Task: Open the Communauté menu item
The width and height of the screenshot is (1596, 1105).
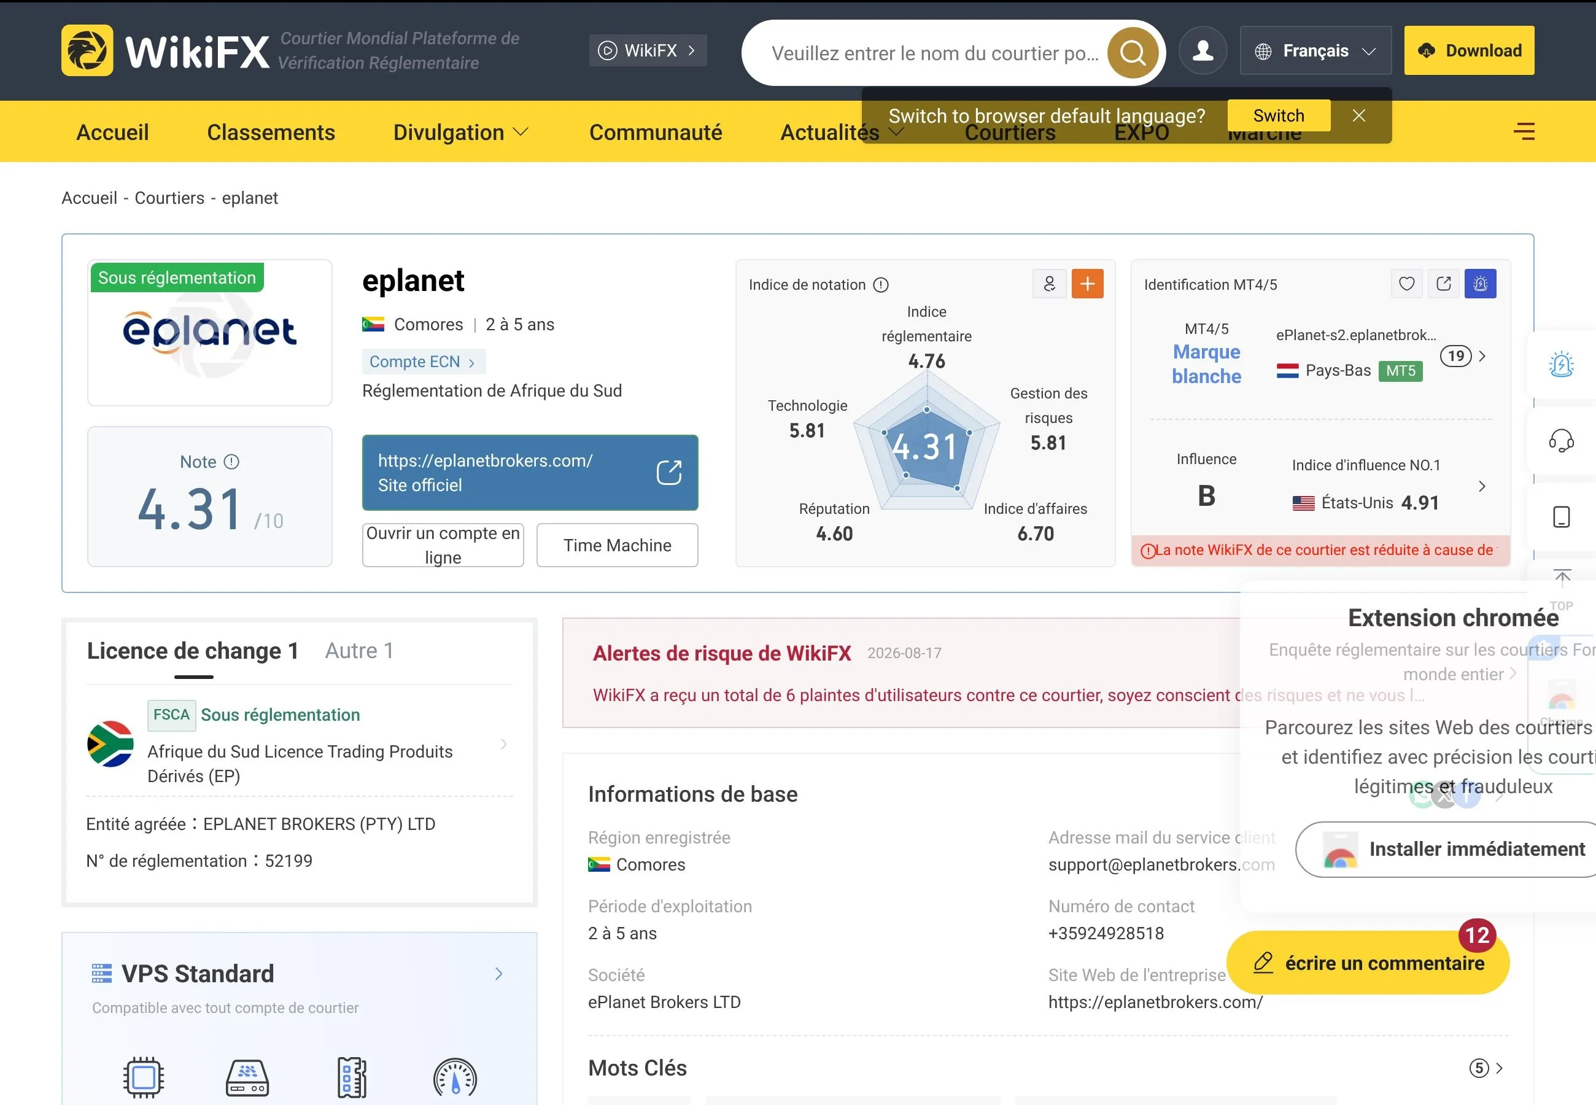Action: (x=656, y=132)
